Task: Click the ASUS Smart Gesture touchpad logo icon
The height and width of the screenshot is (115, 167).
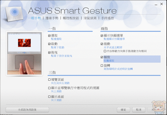Action: click(x=14, y=14)
